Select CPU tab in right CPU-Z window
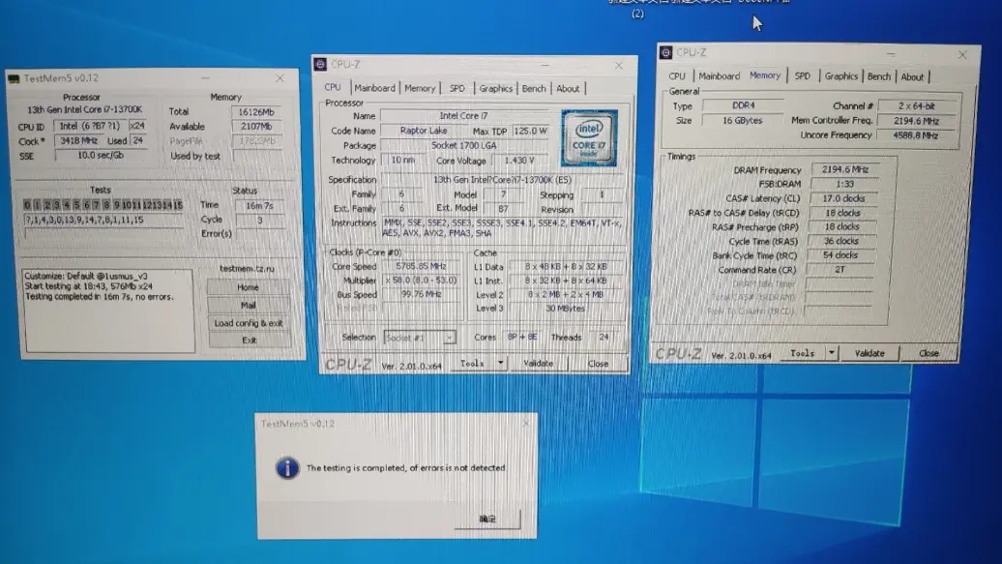This screenshot has width=1002, height=564. [x=677, y=76]
